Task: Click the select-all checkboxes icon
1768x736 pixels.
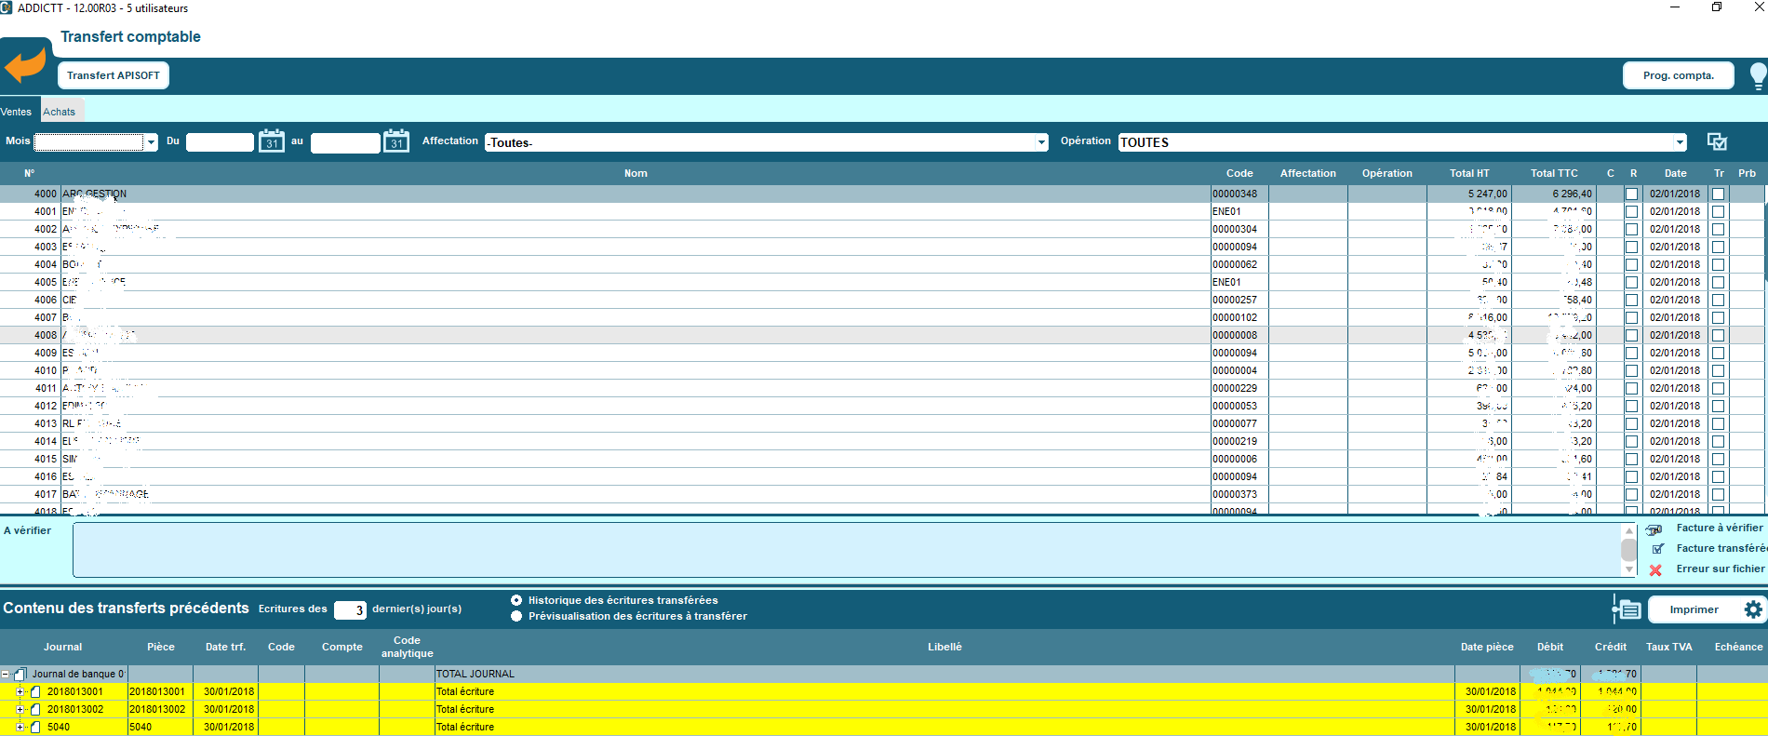Action: point(1717,141)
